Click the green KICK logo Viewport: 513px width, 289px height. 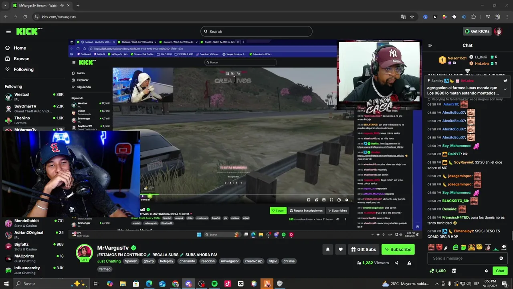click(x=29, y=31)
